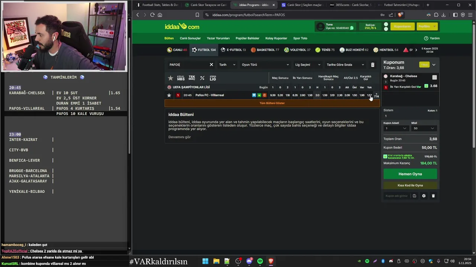Open Yazar Yorumları menu item
Image resolution: width=476 pixels, height=267 pixels.
click(218, 38)
